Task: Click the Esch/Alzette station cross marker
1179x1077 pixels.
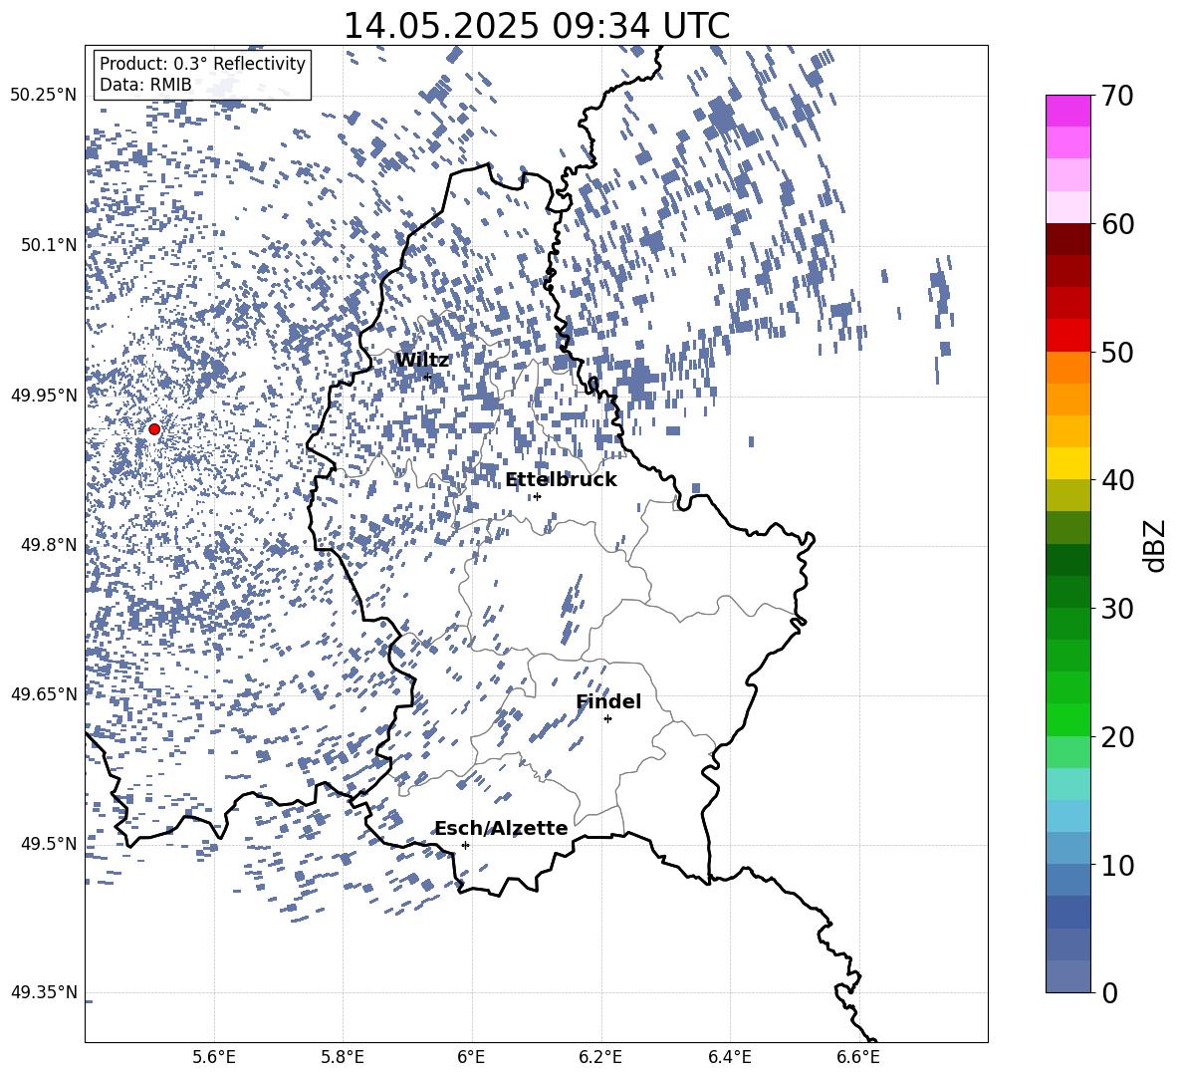Action: click(x=465, y=845)
